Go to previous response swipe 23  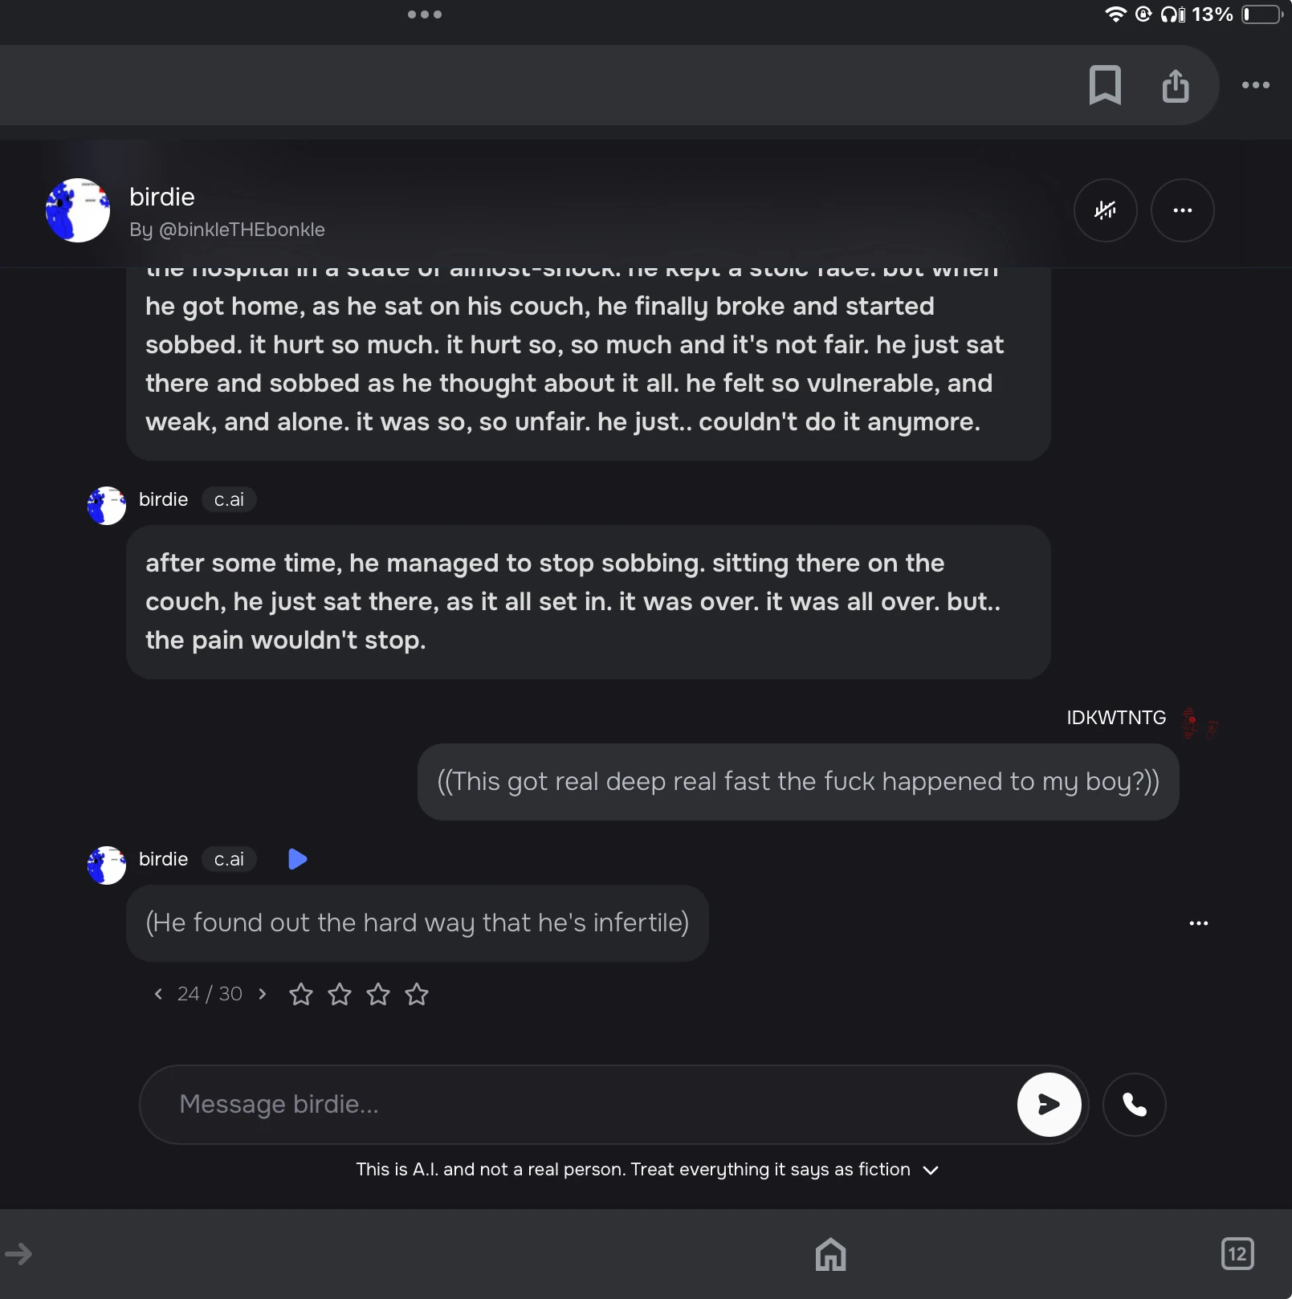point(158,994)
